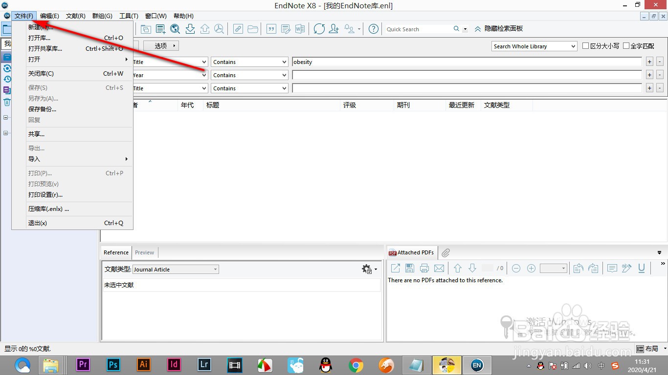The height and width of the screenshot is (375, 668).
Task: Click the PDF Zoom Out minus icon
Action: click(x=516, y=268)
